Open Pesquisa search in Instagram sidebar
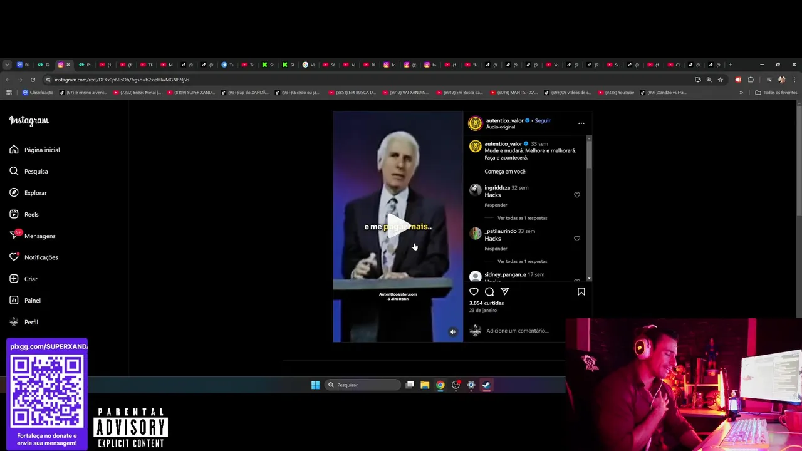The width and height of the screenshot is (802, 451). coord(29,171)
